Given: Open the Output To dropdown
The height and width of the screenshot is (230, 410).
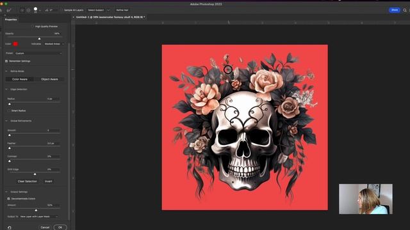Looking at the screenshot, I should pyautogui.click(x=39, y=217).
